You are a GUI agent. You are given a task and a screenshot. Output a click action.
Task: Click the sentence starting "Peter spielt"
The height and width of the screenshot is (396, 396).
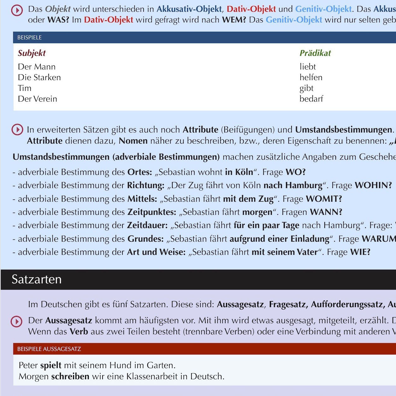(97, 365)
